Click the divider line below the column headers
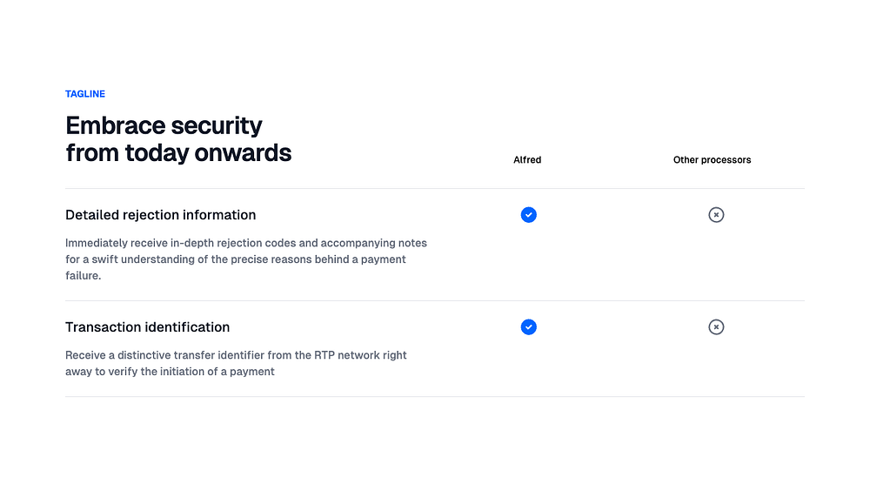 435,188
